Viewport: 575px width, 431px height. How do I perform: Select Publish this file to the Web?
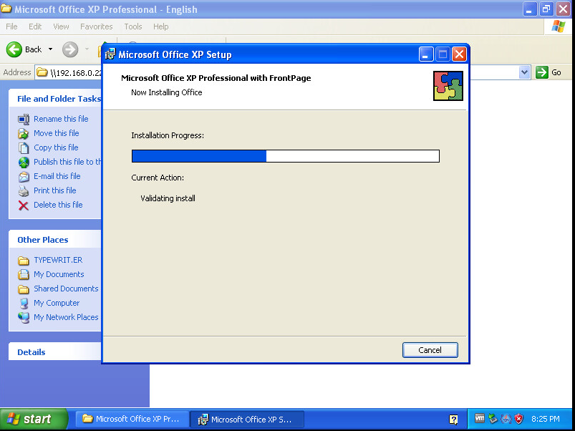(x=67, y=162)
